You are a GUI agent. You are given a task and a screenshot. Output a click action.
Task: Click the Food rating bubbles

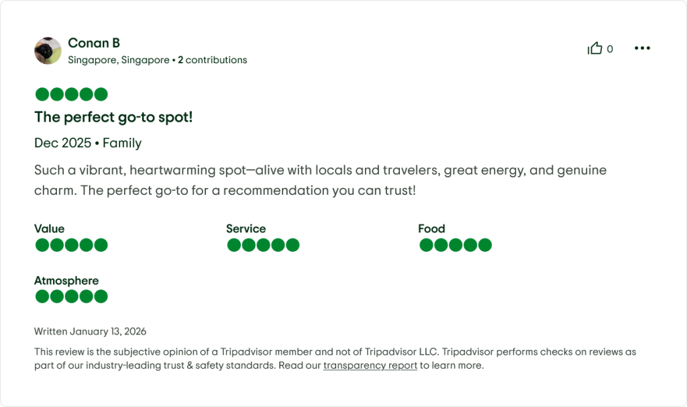tap(455, 245)
